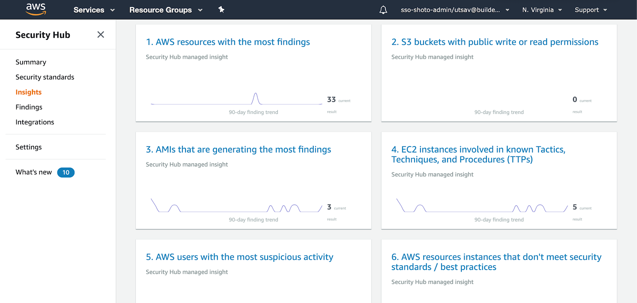Click the AWS logo home icon
The height and width of the screenshot is (303, 637).
[x=36, y=10]
